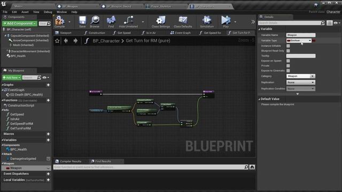Click the Compile toolbar icon
This screenshot has width=342, height=192.
(59, 21)
